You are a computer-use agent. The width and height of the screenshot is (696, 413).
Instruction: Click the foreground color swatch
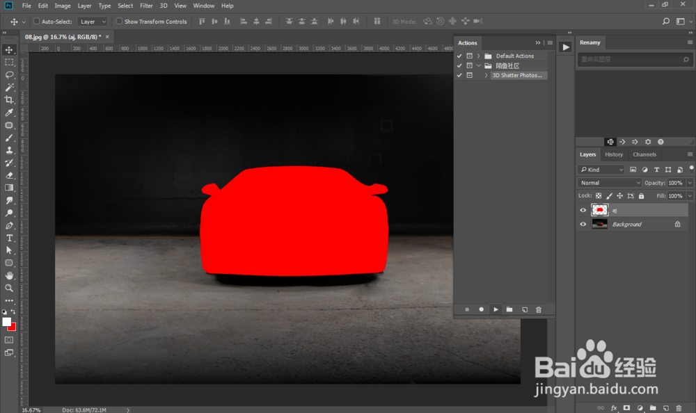[7, 321]
